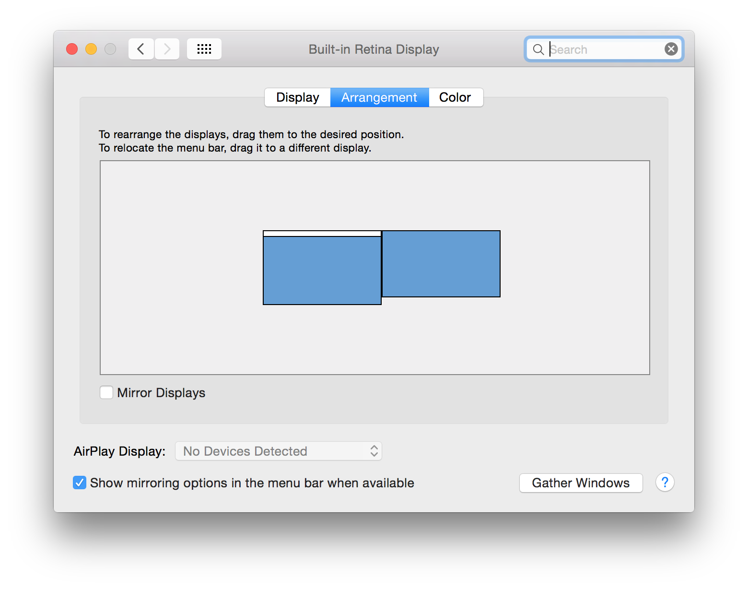Click the 'AirPlay Display:' label
Screen dimensions: 748x589
point(120,451)
